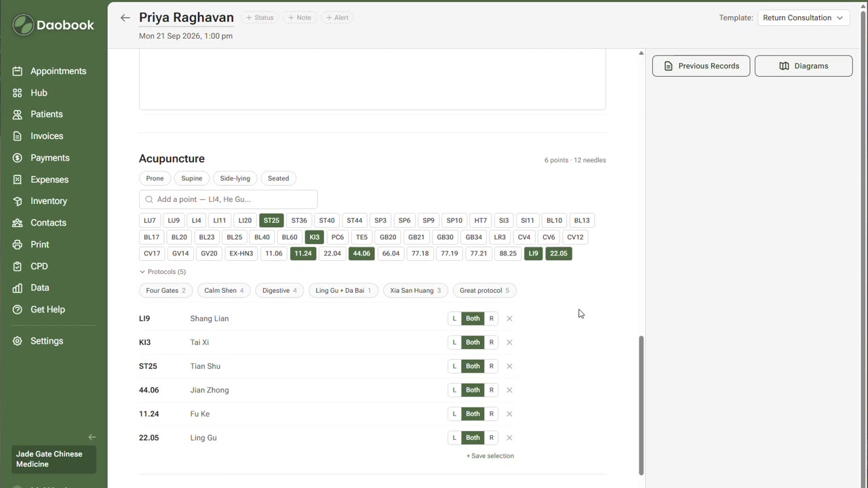This screenshot has height=488, width=868.
Task: Click the Add a point search field
Action: (x=229, y=199)
